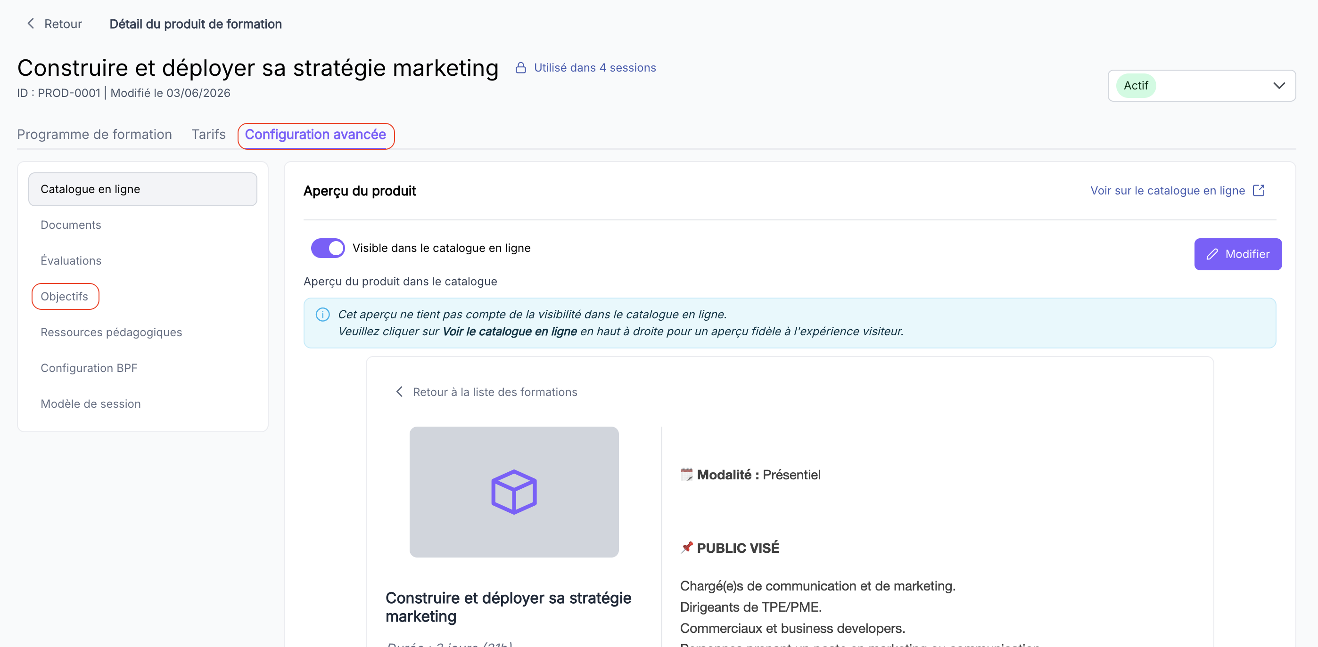The image size is (1318, 647).
Task: Click the pencil icon in the Modifier button
Action: [x=1211, y=254]
